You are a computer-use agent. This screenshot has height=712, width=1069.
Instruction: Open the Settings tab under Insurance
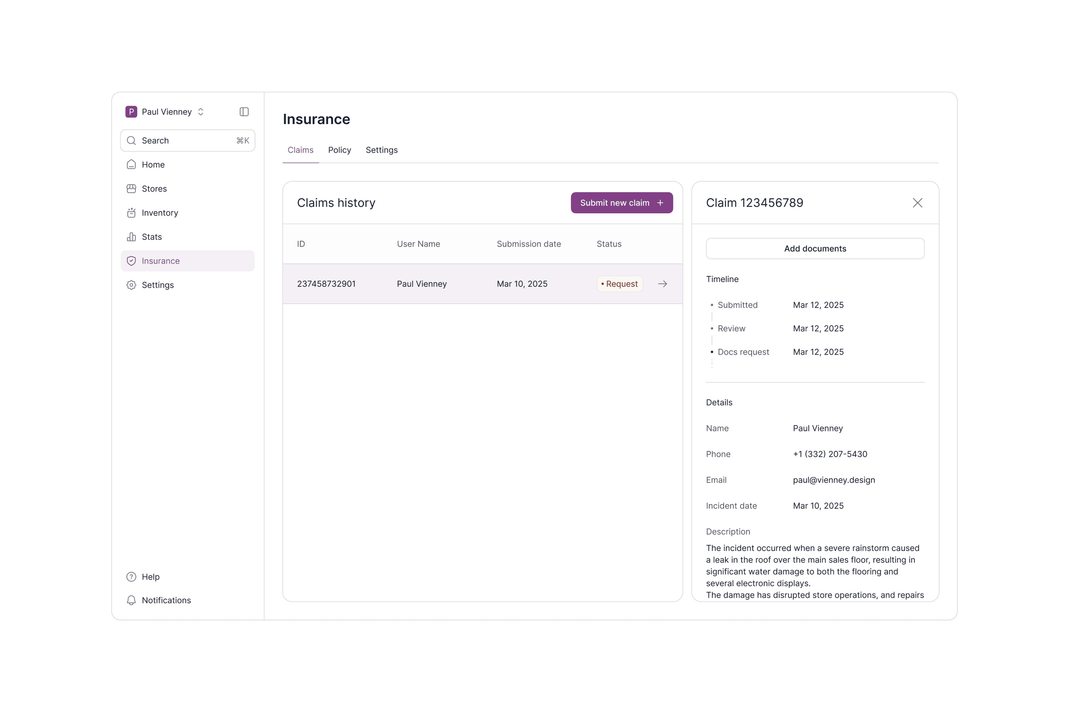(x=381, y=150)
